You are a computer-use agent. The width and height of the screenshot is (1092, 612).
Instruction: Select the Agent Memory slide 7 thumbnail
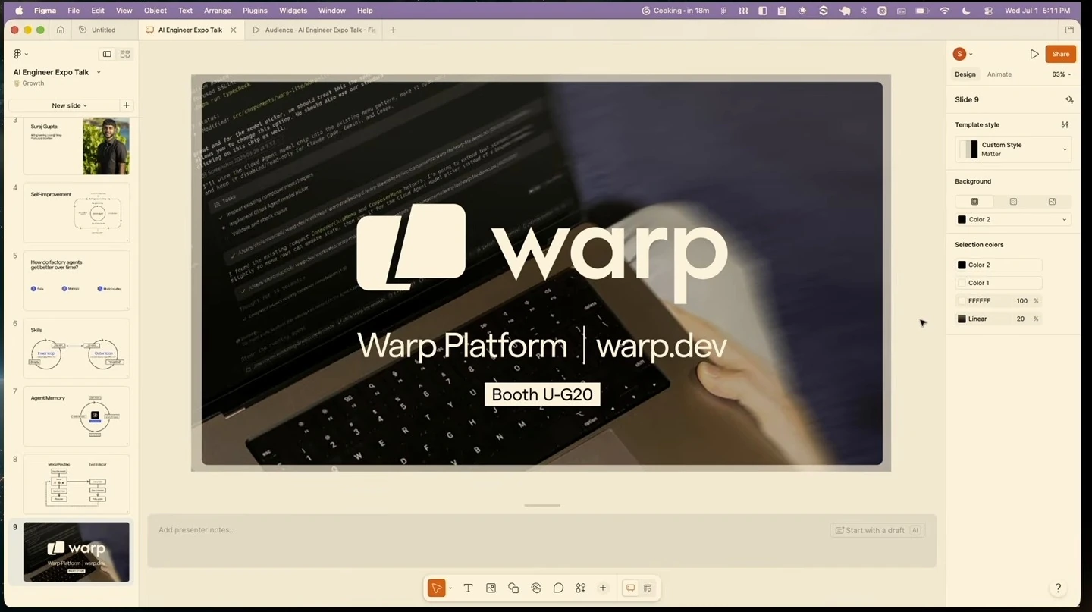click(77, 416)
